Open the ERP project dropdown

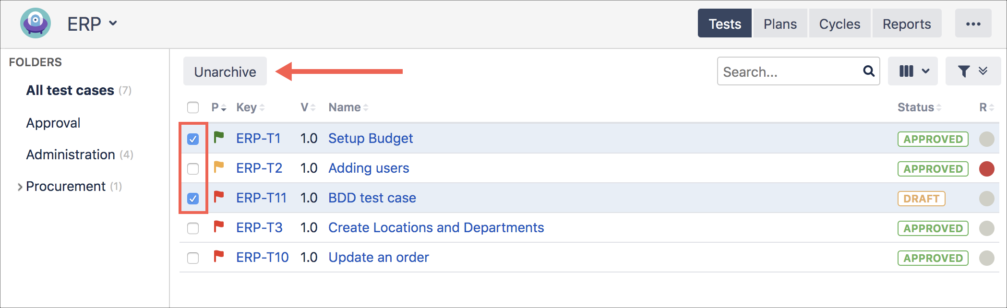coord(93,24)
